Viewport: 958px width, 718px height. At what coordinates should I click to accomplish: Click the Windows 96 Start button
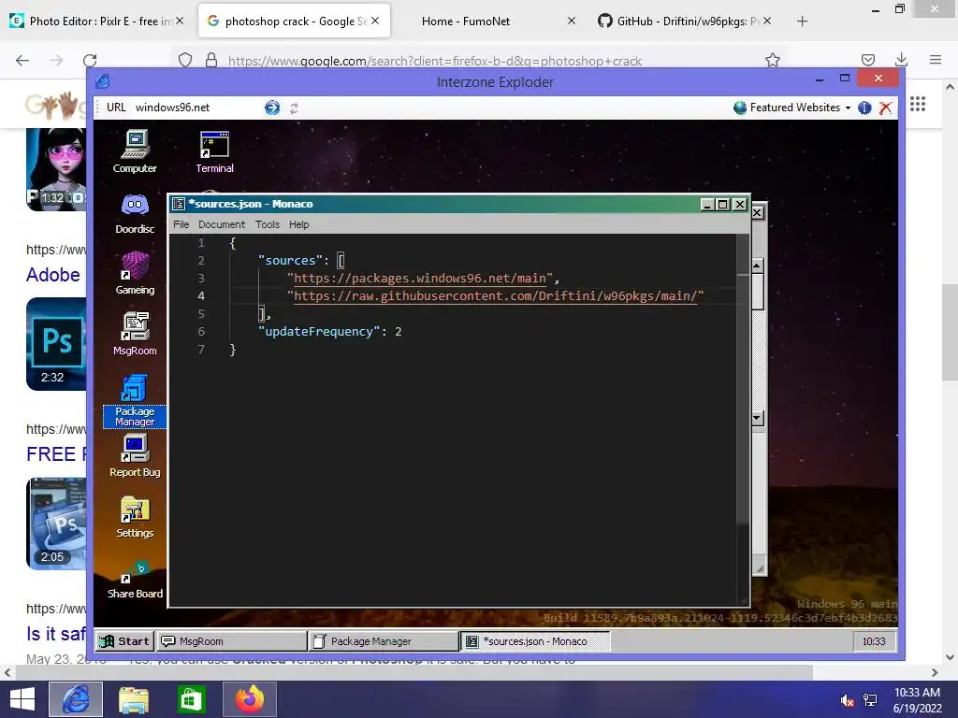click(x=125, y=641)
